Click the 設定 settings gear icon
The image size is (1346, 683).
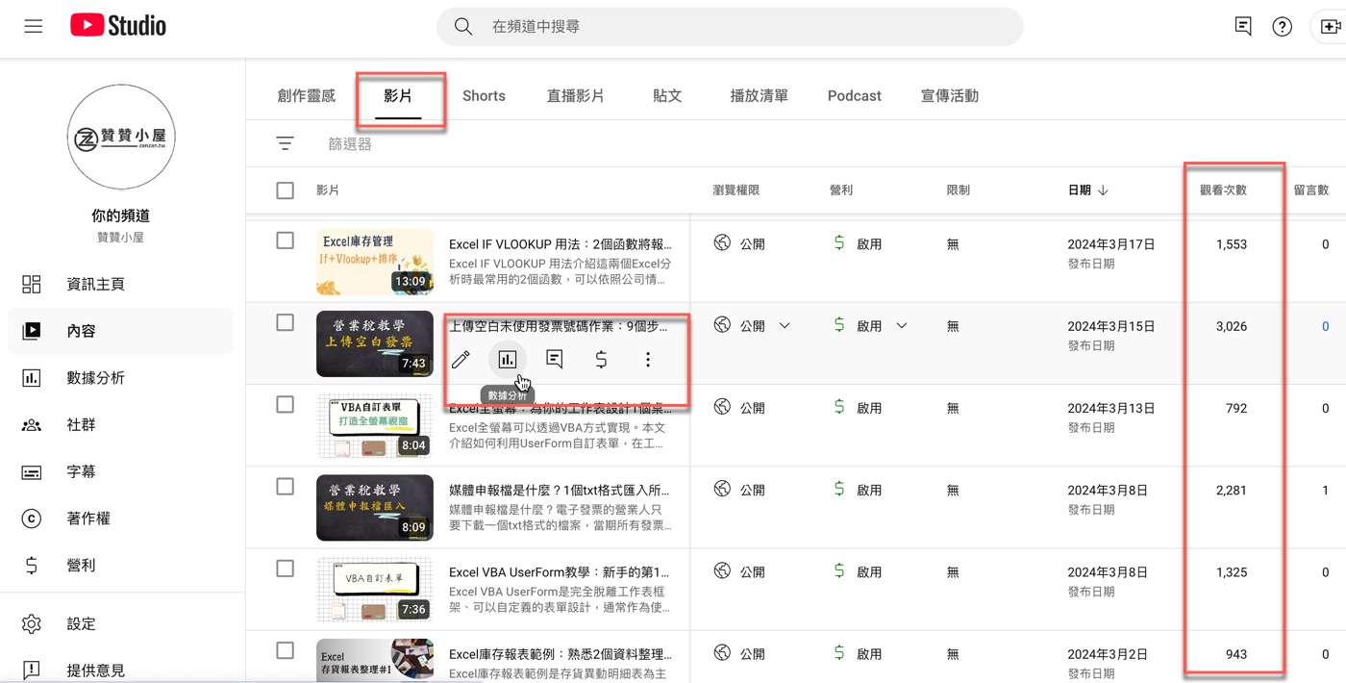tap(32, 623)
